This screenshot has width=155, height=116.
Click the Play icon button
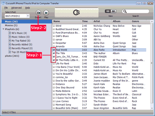[46, 13]
